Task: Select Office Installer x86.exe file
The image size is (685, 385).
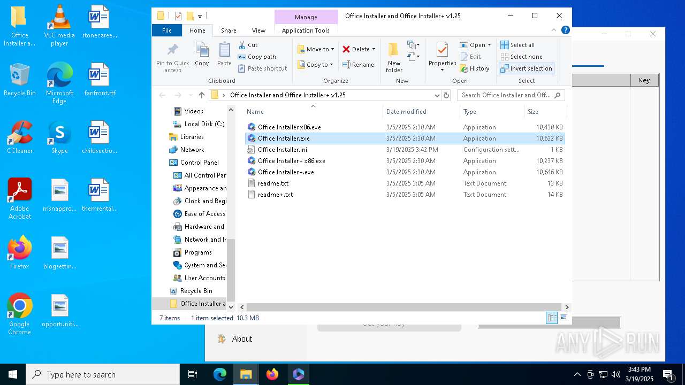Action: pyautogui.click(x=405, y=127)
